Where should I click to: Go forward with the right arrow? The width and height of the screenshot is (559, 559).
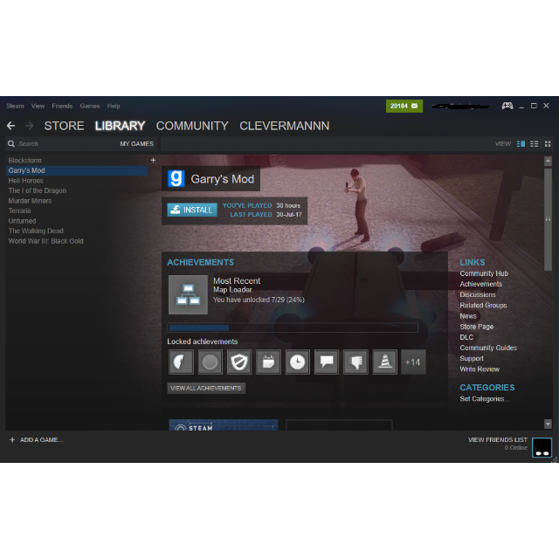[29, 126]
